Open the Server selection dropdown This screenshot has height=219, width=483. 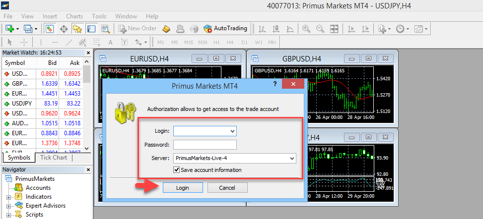pyautogui.click(x=292, y=159)
